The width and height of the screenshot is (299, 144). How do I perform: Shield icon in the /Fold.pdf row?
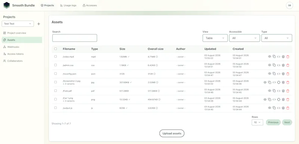[x=283, y=91]
